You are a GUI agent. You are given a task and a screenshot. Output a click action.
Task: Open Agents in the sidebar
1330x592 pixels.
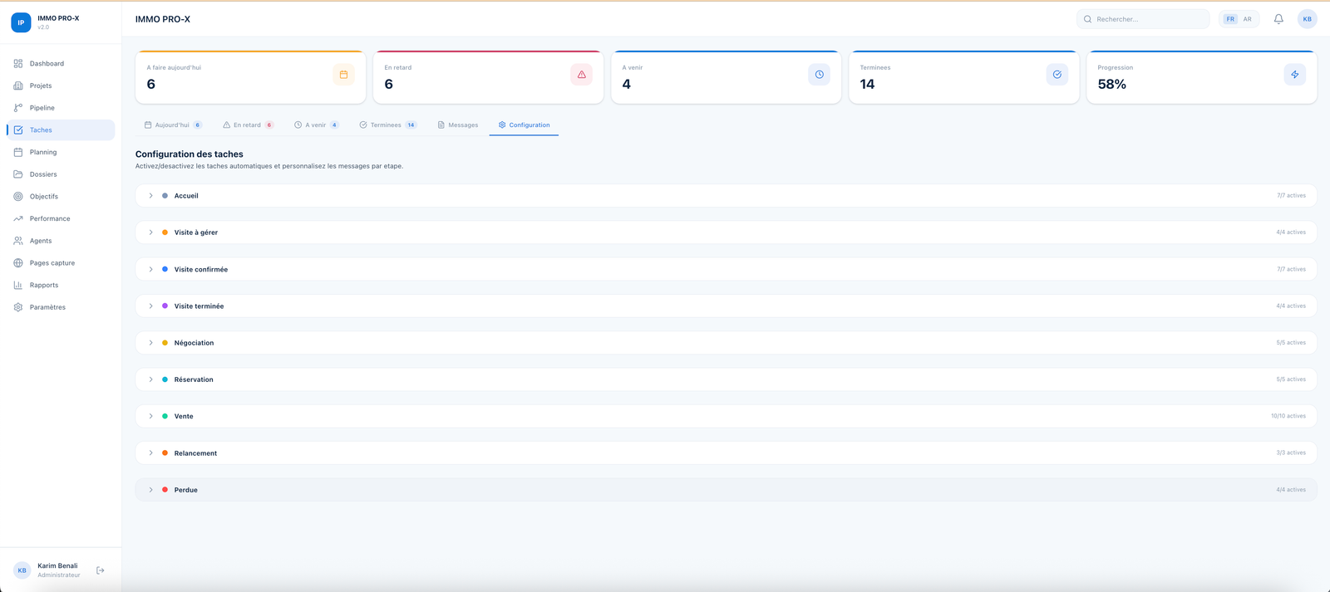click(x=60, y=241)
